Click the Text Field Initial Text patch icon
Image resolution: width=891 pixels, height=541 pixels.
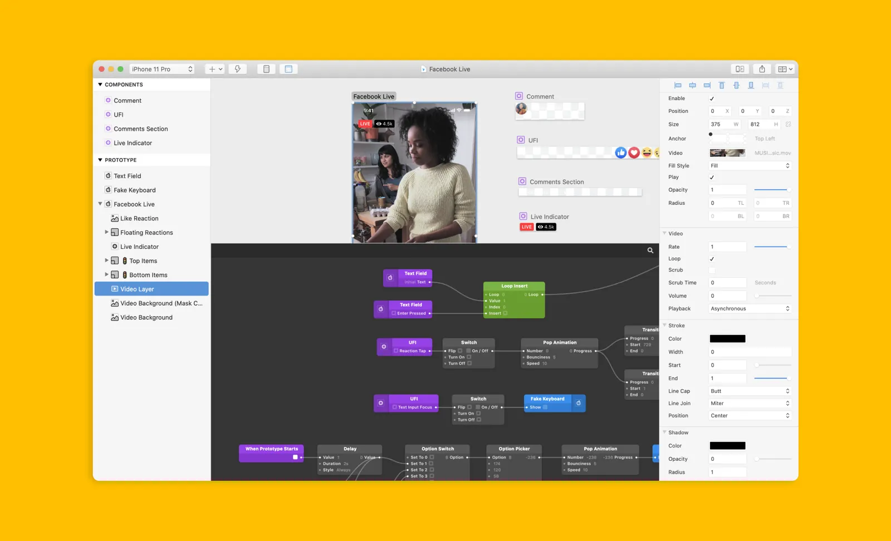click(390, 278)
